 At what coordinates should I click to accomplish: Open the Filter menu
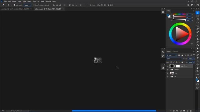coord(34,1)
